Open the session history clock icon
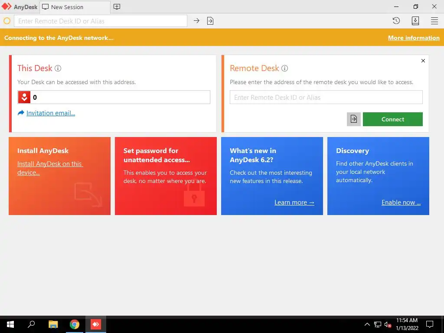The image size is (444, 333). coord(396,20)
